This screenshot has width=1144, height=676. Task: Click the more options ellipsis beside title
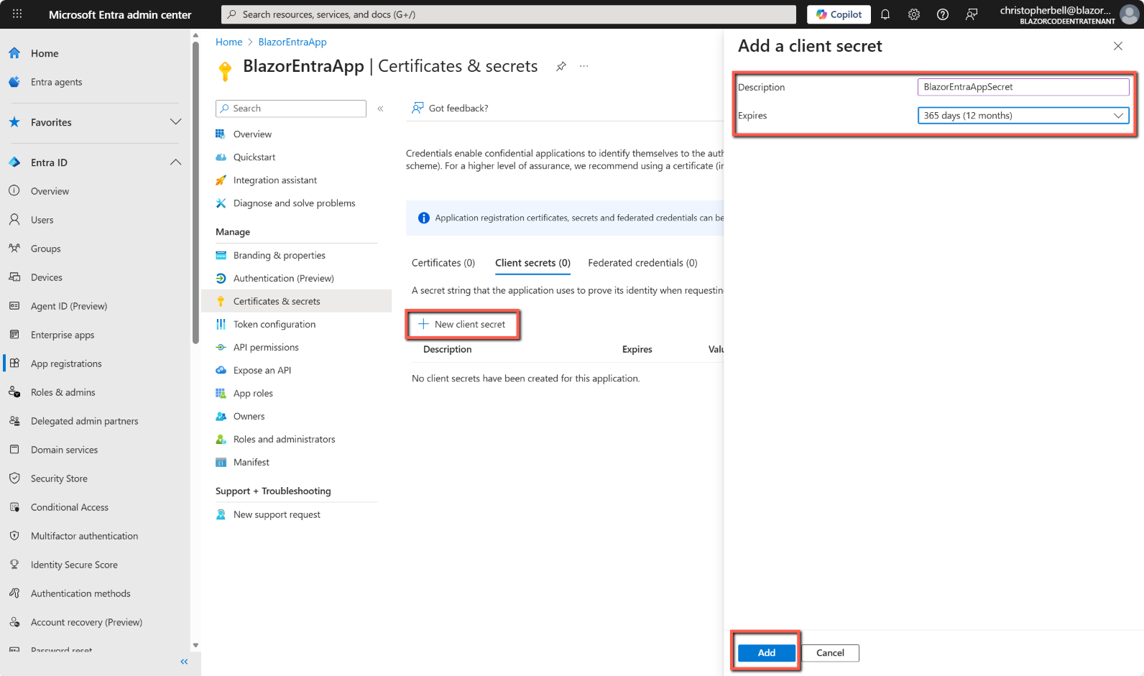[584, 66]
